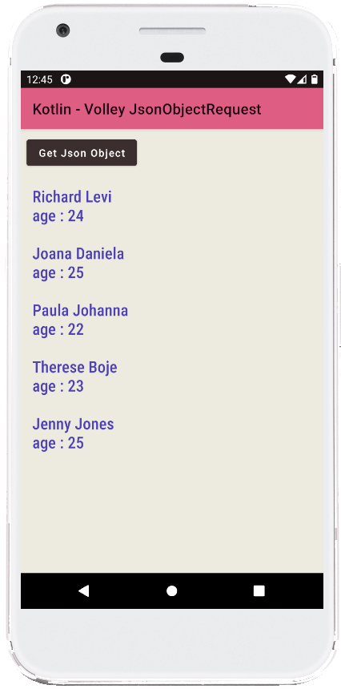Open recent apps with square button

point(259,591)
